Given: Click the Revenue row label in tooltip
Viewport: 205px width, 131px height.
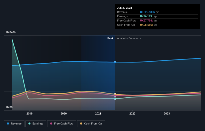Looking at the screenshot, I should [x=122, y=12].
